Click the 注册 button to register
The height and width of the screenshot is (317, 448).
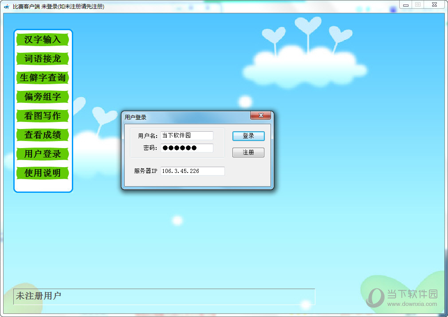[248, 153]
